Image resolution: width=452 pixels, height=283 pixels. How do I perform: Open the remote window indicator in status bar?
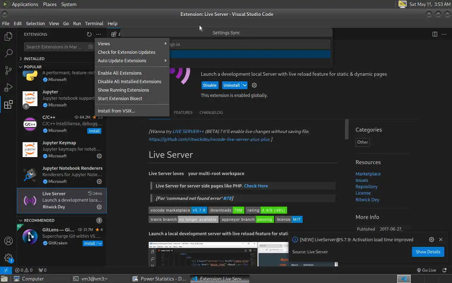coord(6,270)
